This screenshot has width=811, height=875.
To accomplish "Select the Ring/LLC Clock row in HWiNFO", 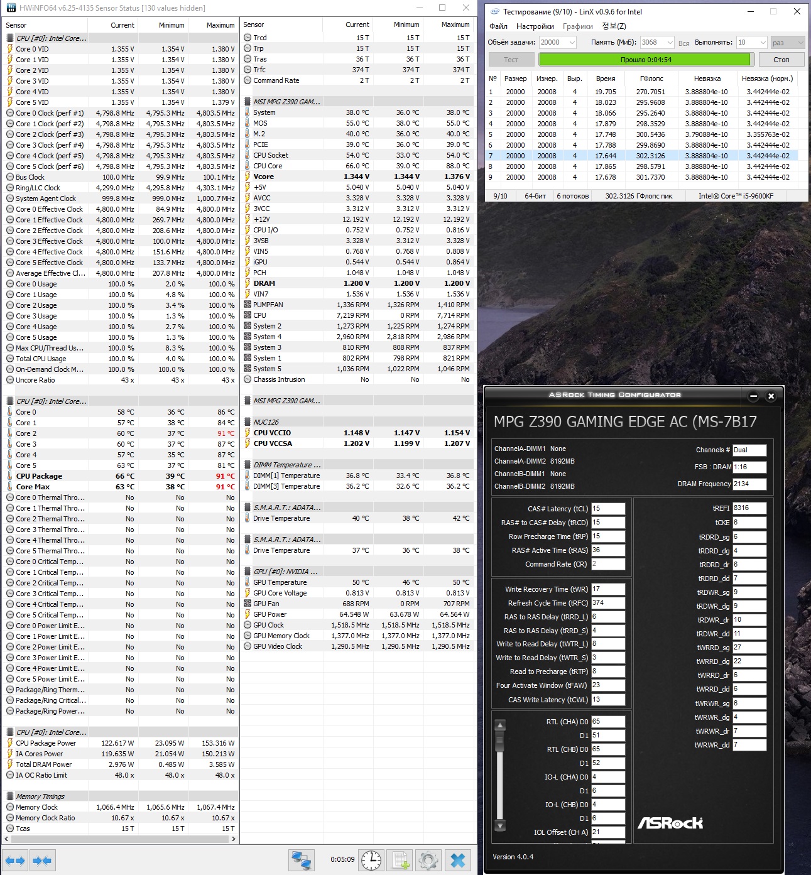I will tap(120, 188).
